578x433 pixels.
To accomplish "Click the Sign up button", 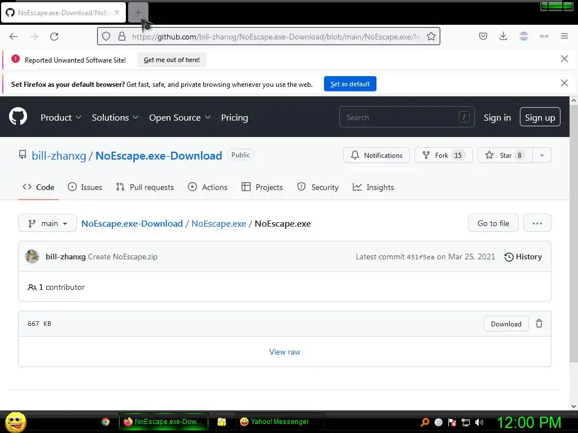I will pyautogui.click(x=540, y=117).
